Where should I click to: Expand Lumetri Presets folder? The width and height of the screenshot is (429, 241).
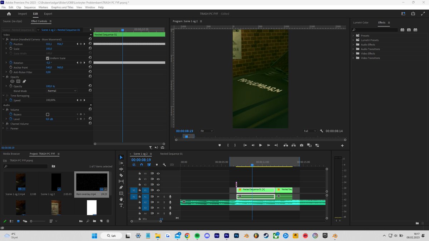[353, 40]
